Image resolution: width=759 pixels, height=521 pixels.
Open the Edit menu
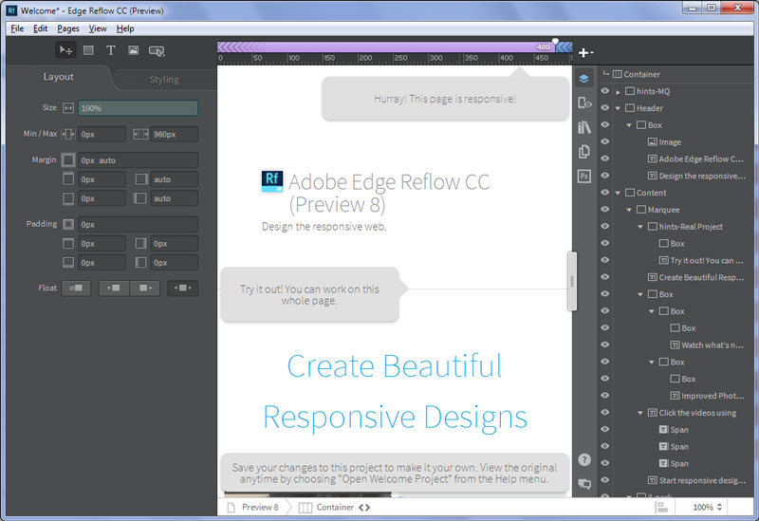click(x=40, y=28)
